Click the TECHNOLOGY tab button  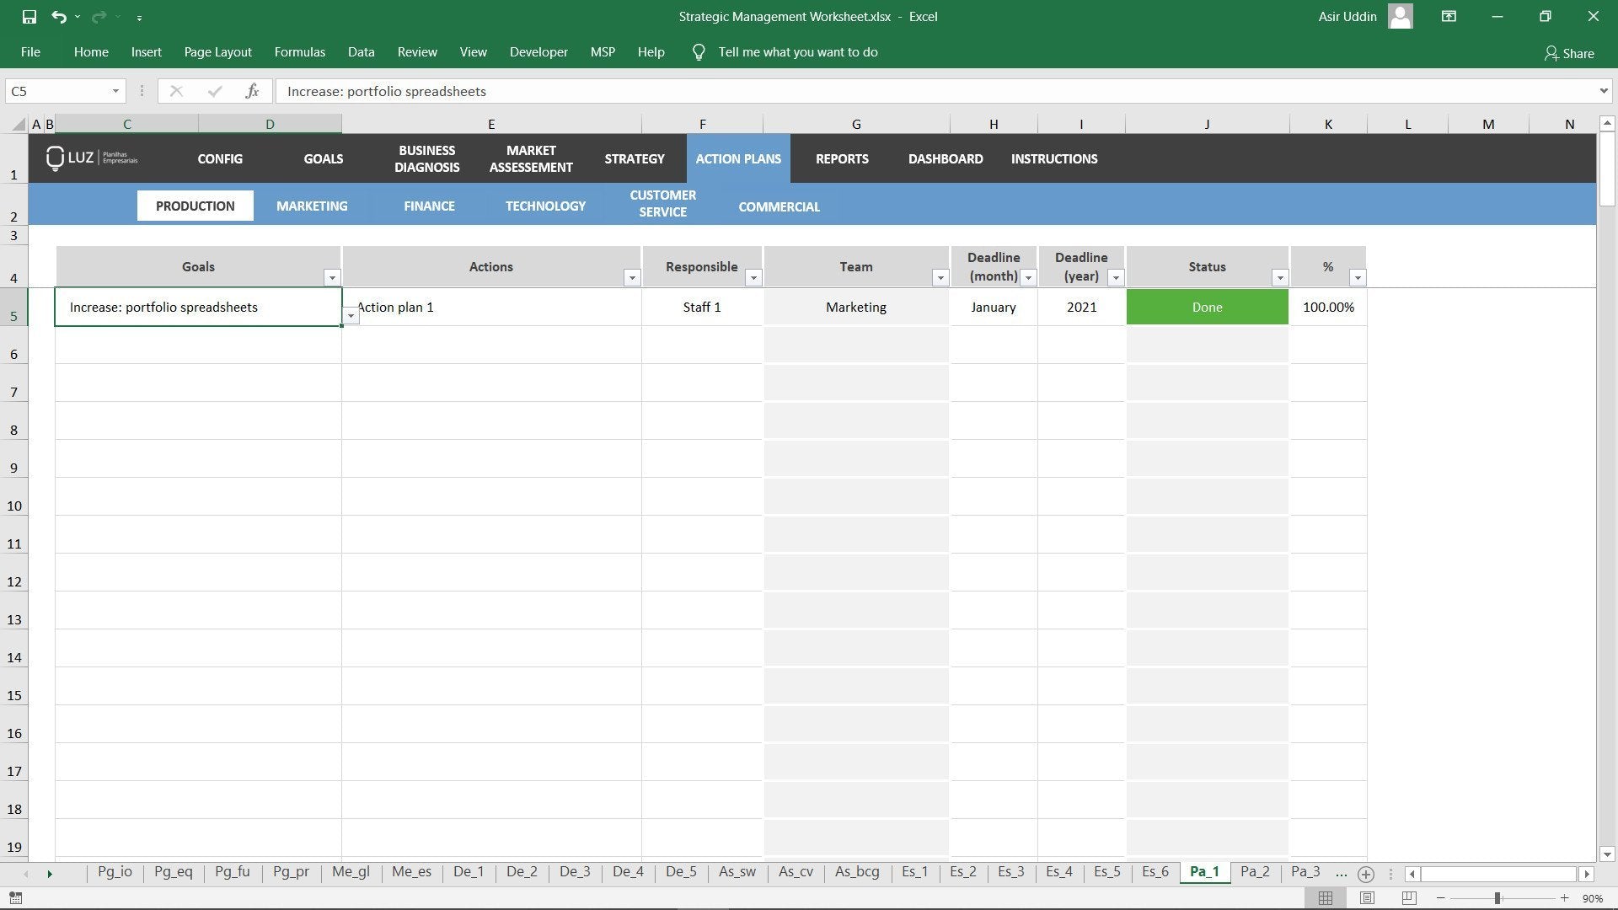click(544, 206)
